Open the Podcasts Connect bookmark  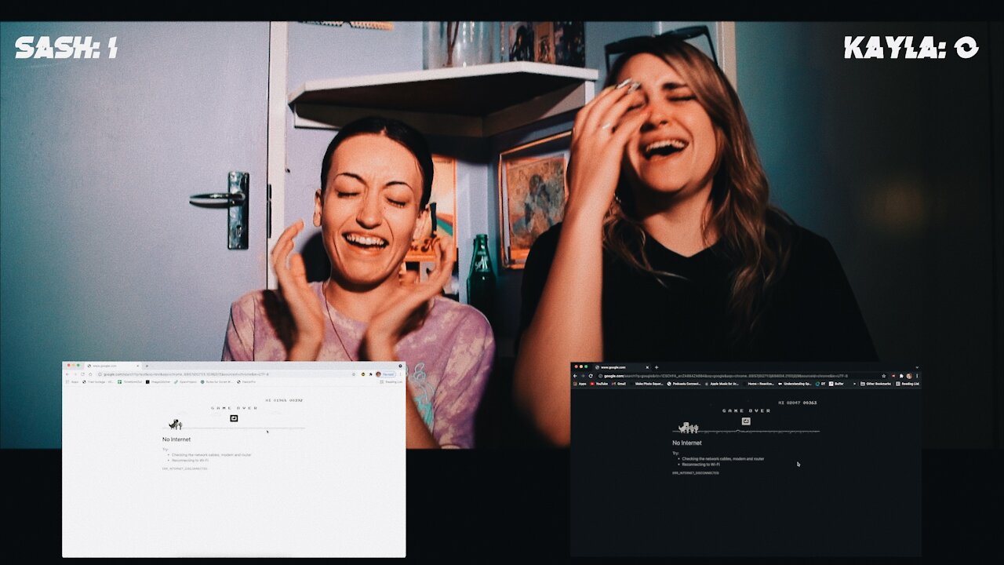[683, 384]
